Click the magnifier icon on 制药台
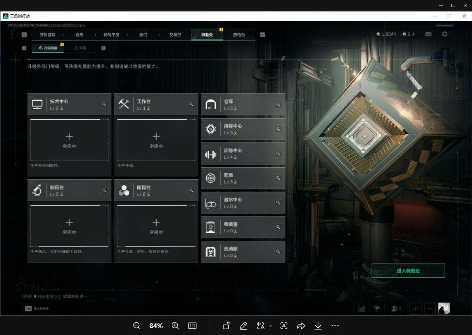This screenshot has width=472, height=335. (104, 190)
